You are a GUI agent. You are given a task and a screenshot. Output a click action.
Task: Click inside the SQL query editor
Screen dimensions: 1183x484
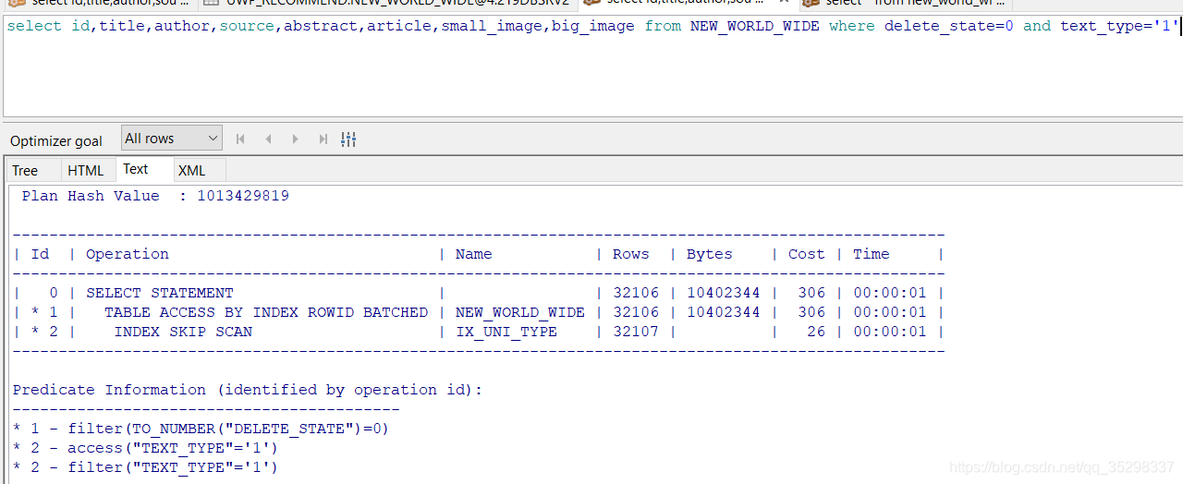click(x=591, y=65)
